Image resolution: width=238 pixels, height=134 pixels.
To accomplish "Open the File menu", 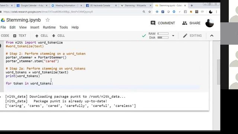I will tap(3, 27).
